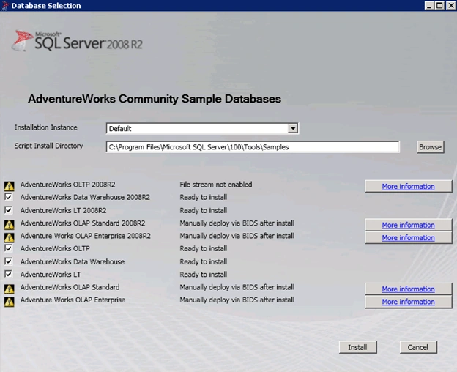Screen dimensions: 457x372
Task: Click the 'AdventureWorks OLTP' row label
Action: click(x=55, y=248)
